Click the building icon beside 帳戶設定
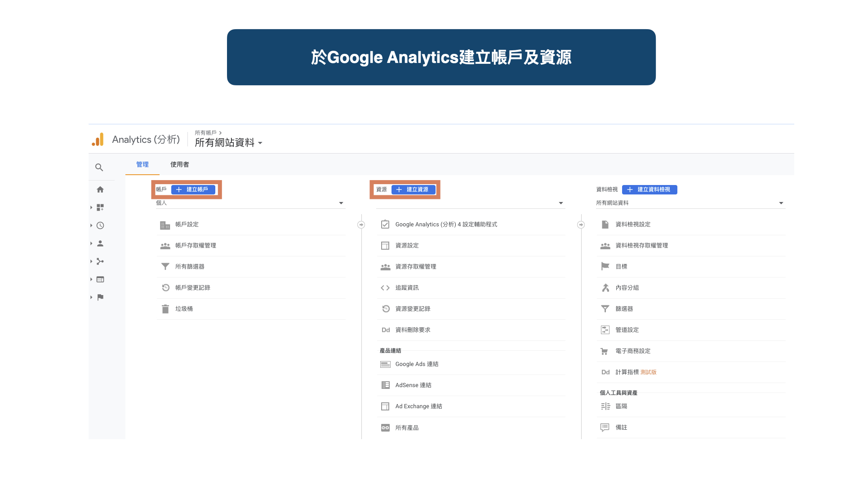Viewport: 863px width, 485px height. click(x=165, y=225)
